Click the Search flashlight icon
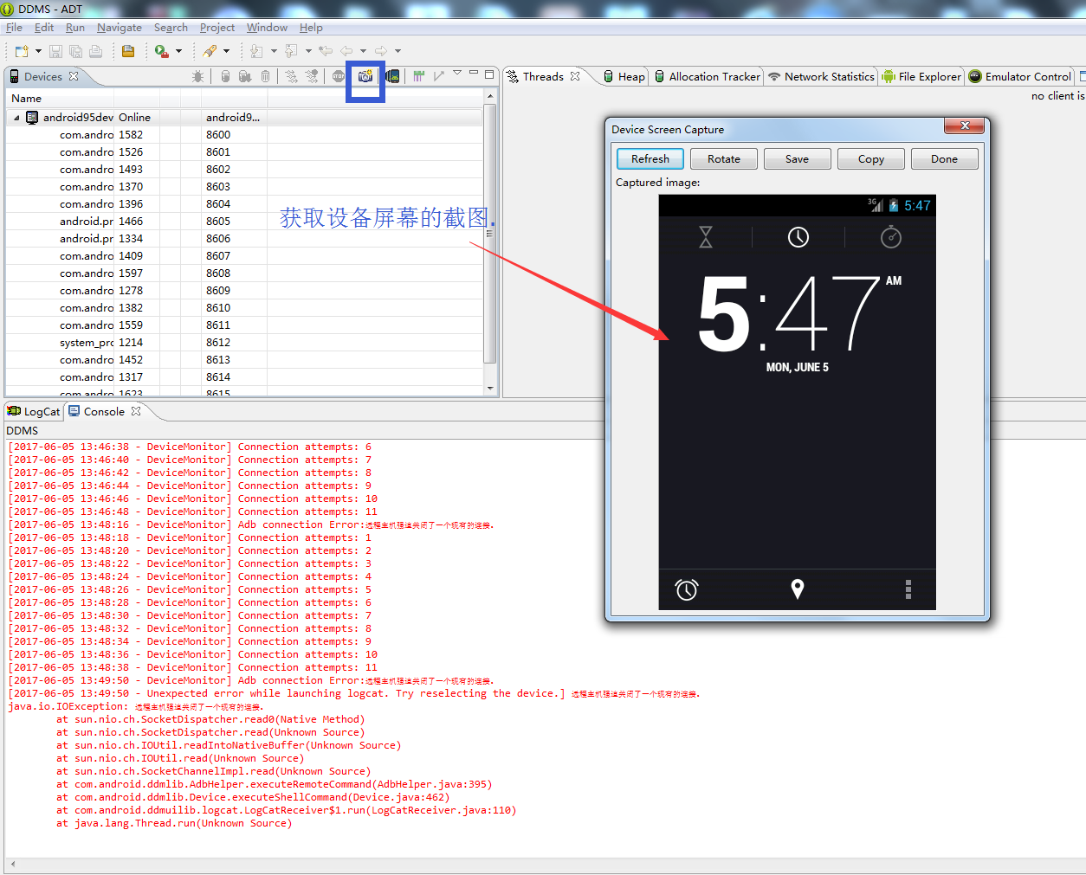The width and height of the screenshot is (1086, 875). [210, 51]
